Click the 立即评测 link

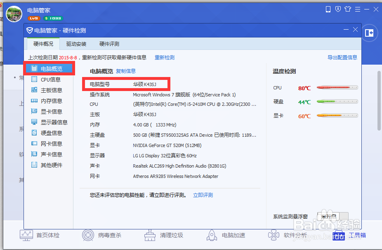pos(203,195)
